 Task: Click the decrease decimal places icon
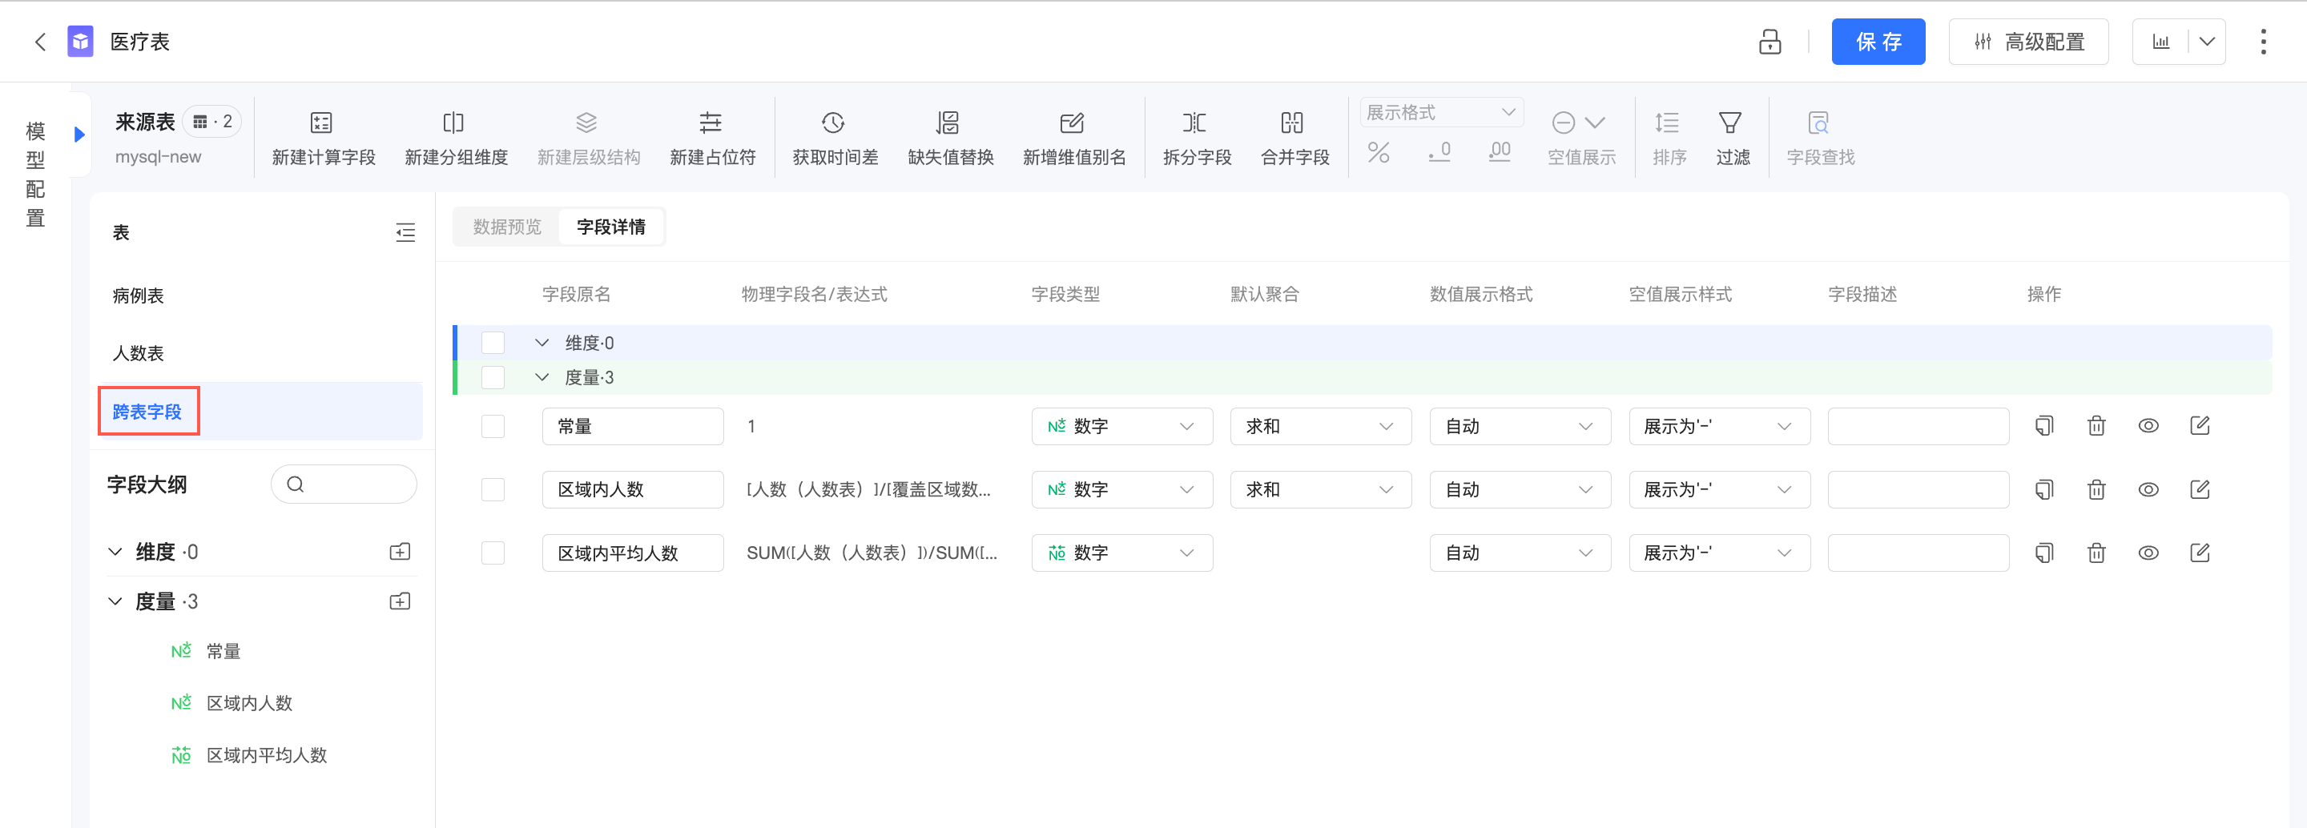[1439, 152]
